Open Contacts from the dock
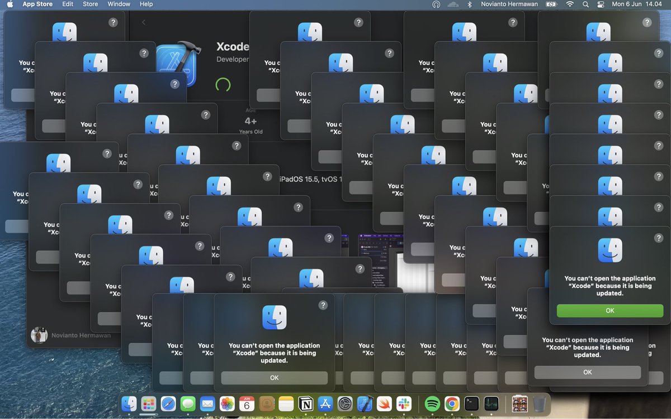Screen dimensions: 671x419 [267, 403]
